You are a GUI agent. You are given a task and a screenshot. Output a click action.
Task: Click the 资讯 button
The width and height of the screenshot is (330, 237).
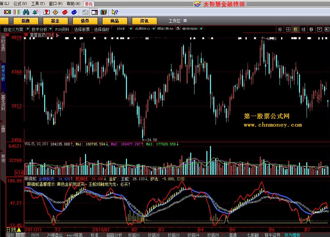(144, 21)
